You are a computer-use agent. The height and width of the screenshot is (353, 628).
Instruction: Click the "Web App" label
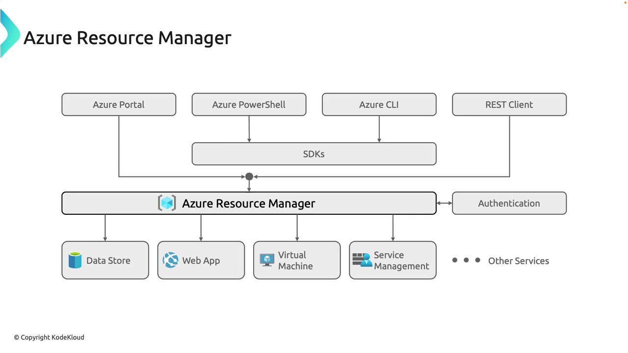coord(201,261)
